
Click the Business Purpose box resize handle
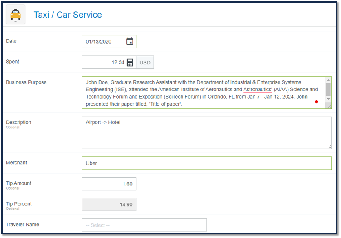[329, 106]
